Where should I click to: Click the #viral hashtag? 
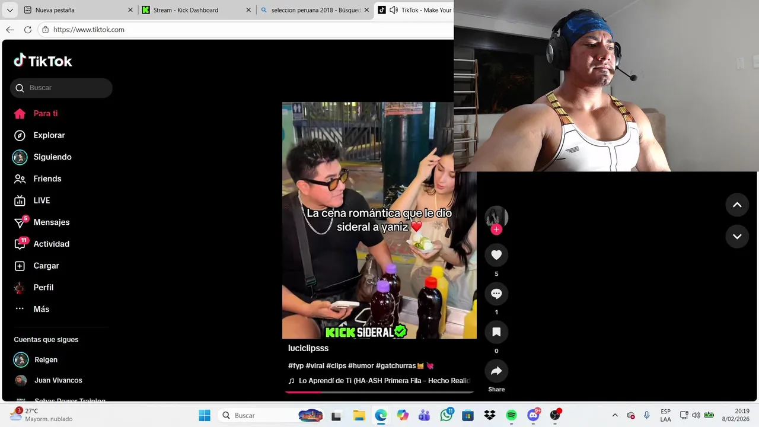point(315,366)
